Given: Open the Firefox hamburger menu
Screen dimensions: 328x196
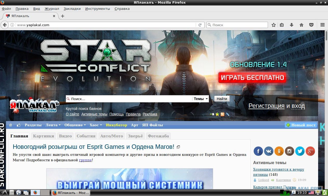Looking at the screenshot, I should (323, 25).
